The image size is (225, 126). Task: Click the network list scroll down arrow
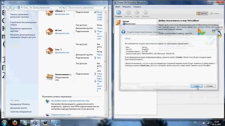coord(105,115)
